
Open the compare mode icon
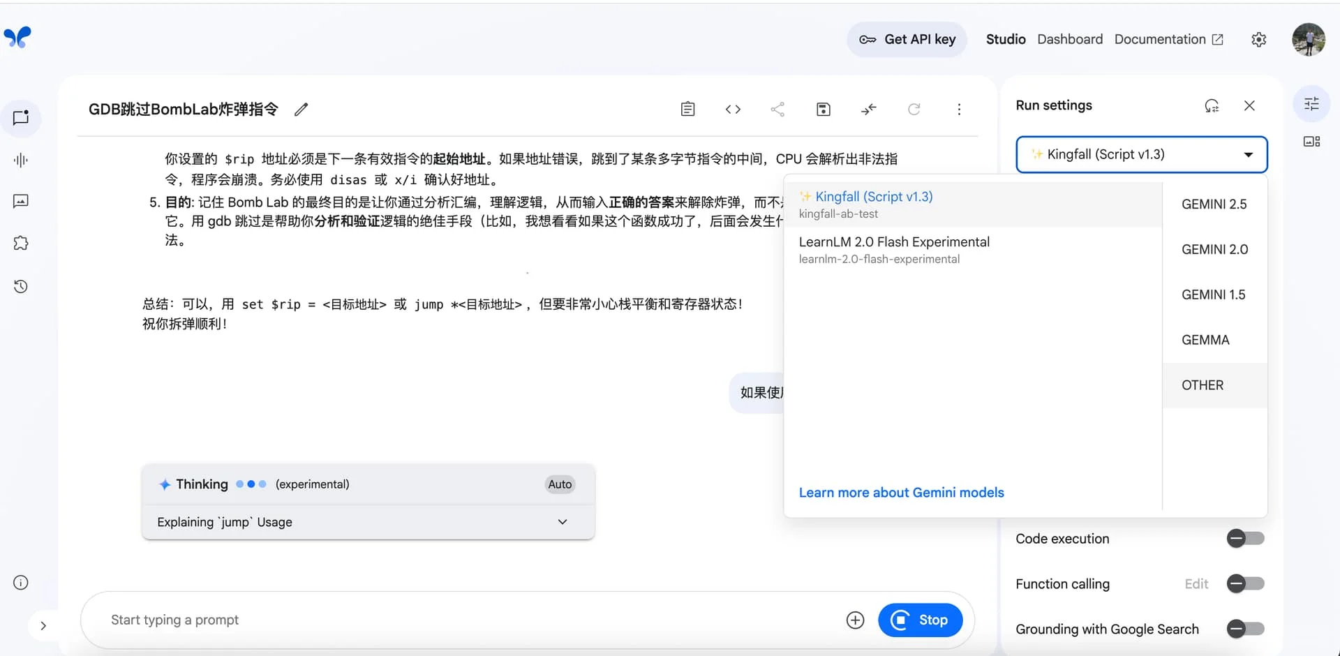869,109
